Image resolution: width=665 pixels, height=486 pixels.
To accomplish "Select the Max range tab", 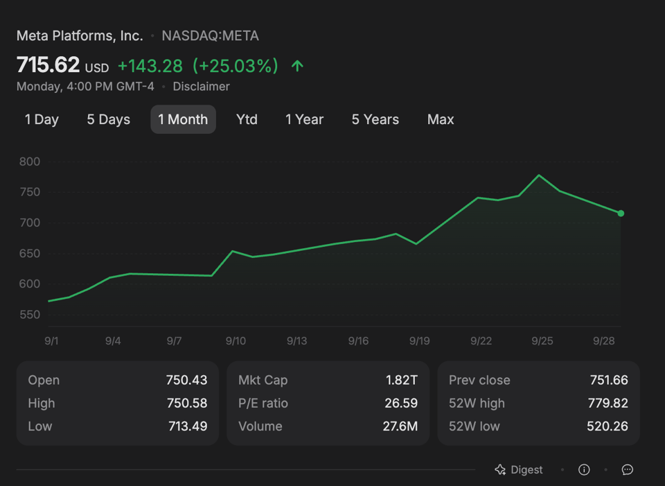I will tap(441, 119).
